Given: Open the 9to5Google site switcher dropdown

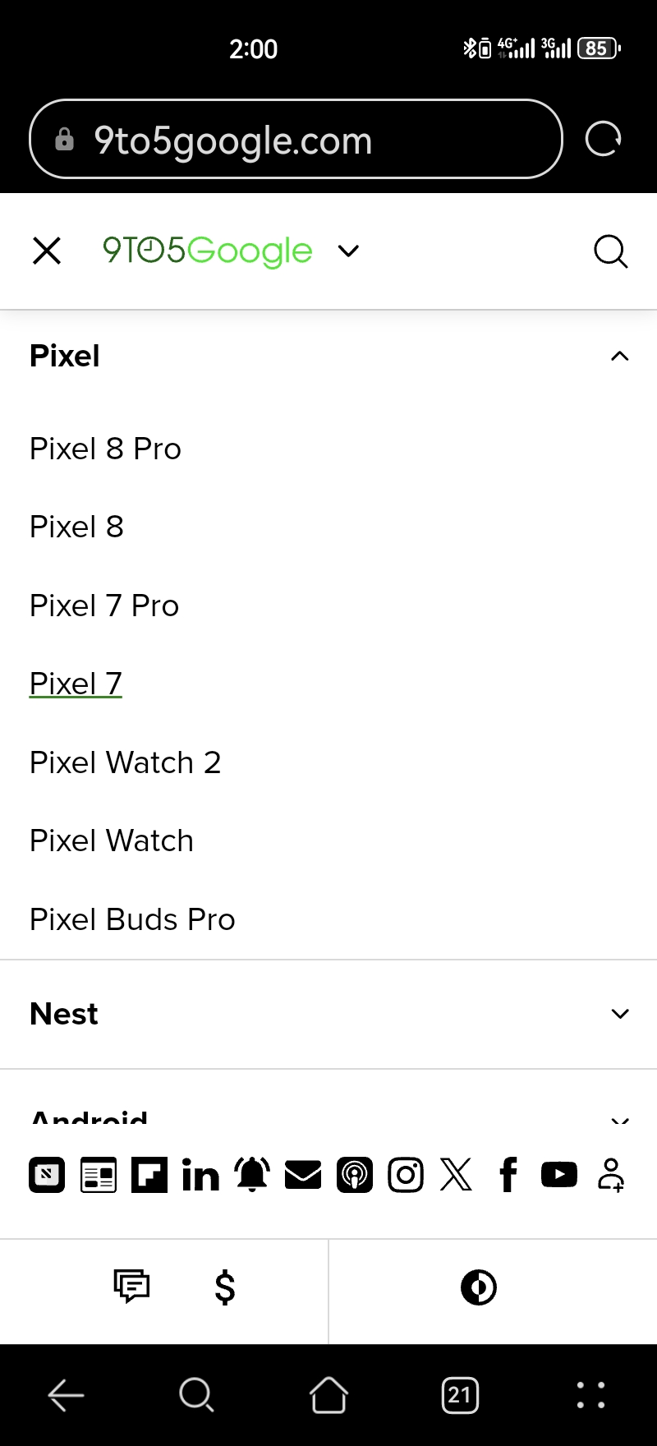Looking at the screenshot, I should [349, 251].
